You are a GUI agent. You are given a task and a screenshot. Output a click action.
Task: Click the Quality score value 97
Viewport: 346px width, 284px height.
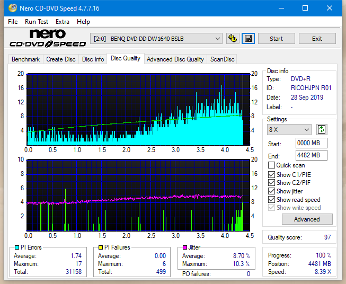[327, 237]
